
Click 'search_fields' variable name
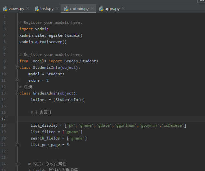[x=45, y=138]
